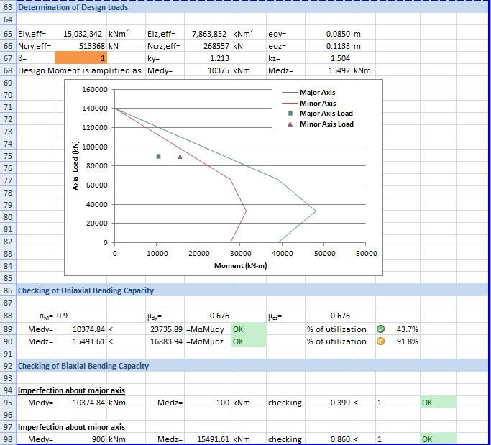Select cell with value 7,863,852

click(208, 34)
